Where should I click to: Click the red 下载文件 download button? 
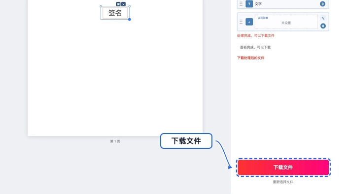click(x=283, y=167)
